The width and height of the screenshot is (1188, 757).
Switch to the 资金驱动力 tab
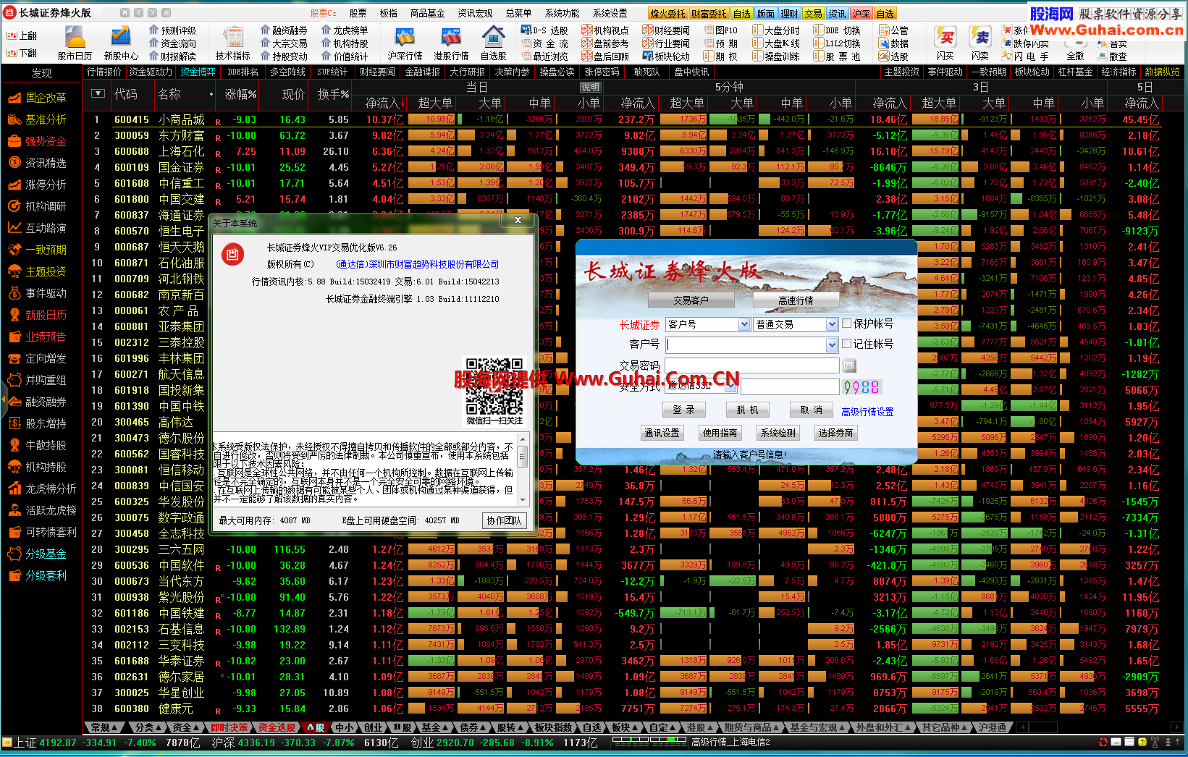[x=151, y=72]
